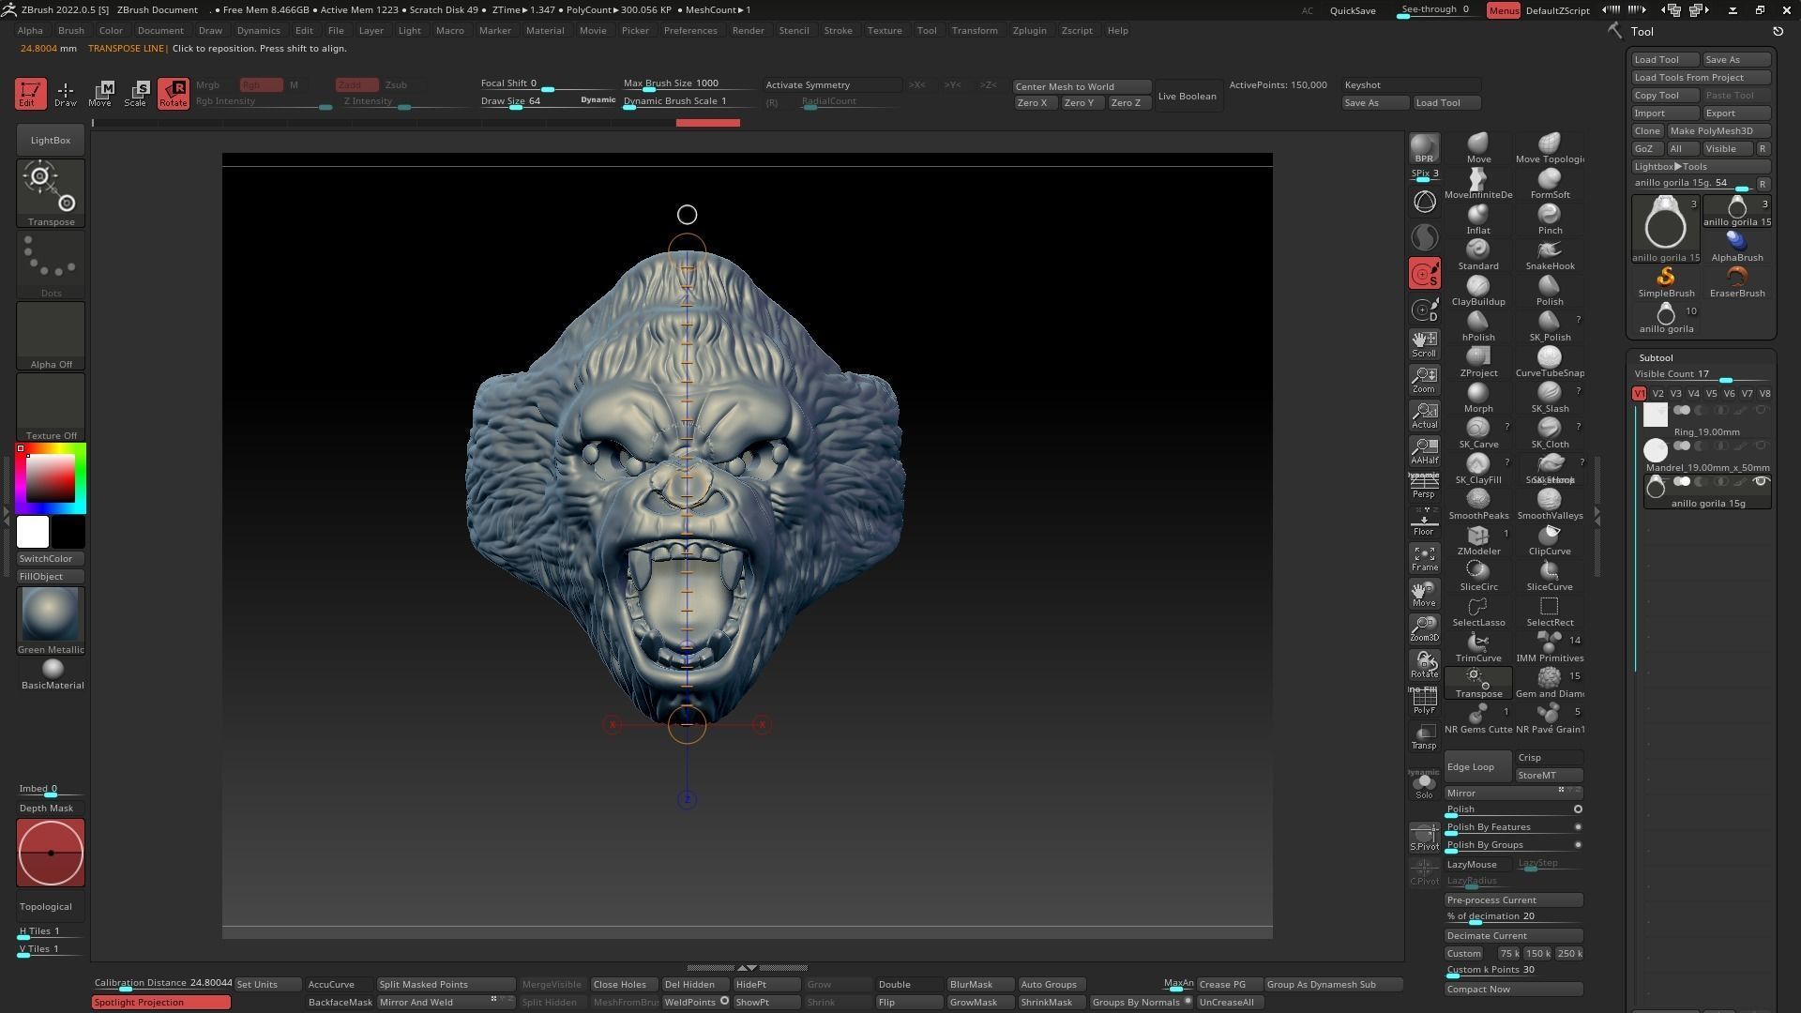Select the ZProject brush

pyautogui.click(x=1478, y=362)
